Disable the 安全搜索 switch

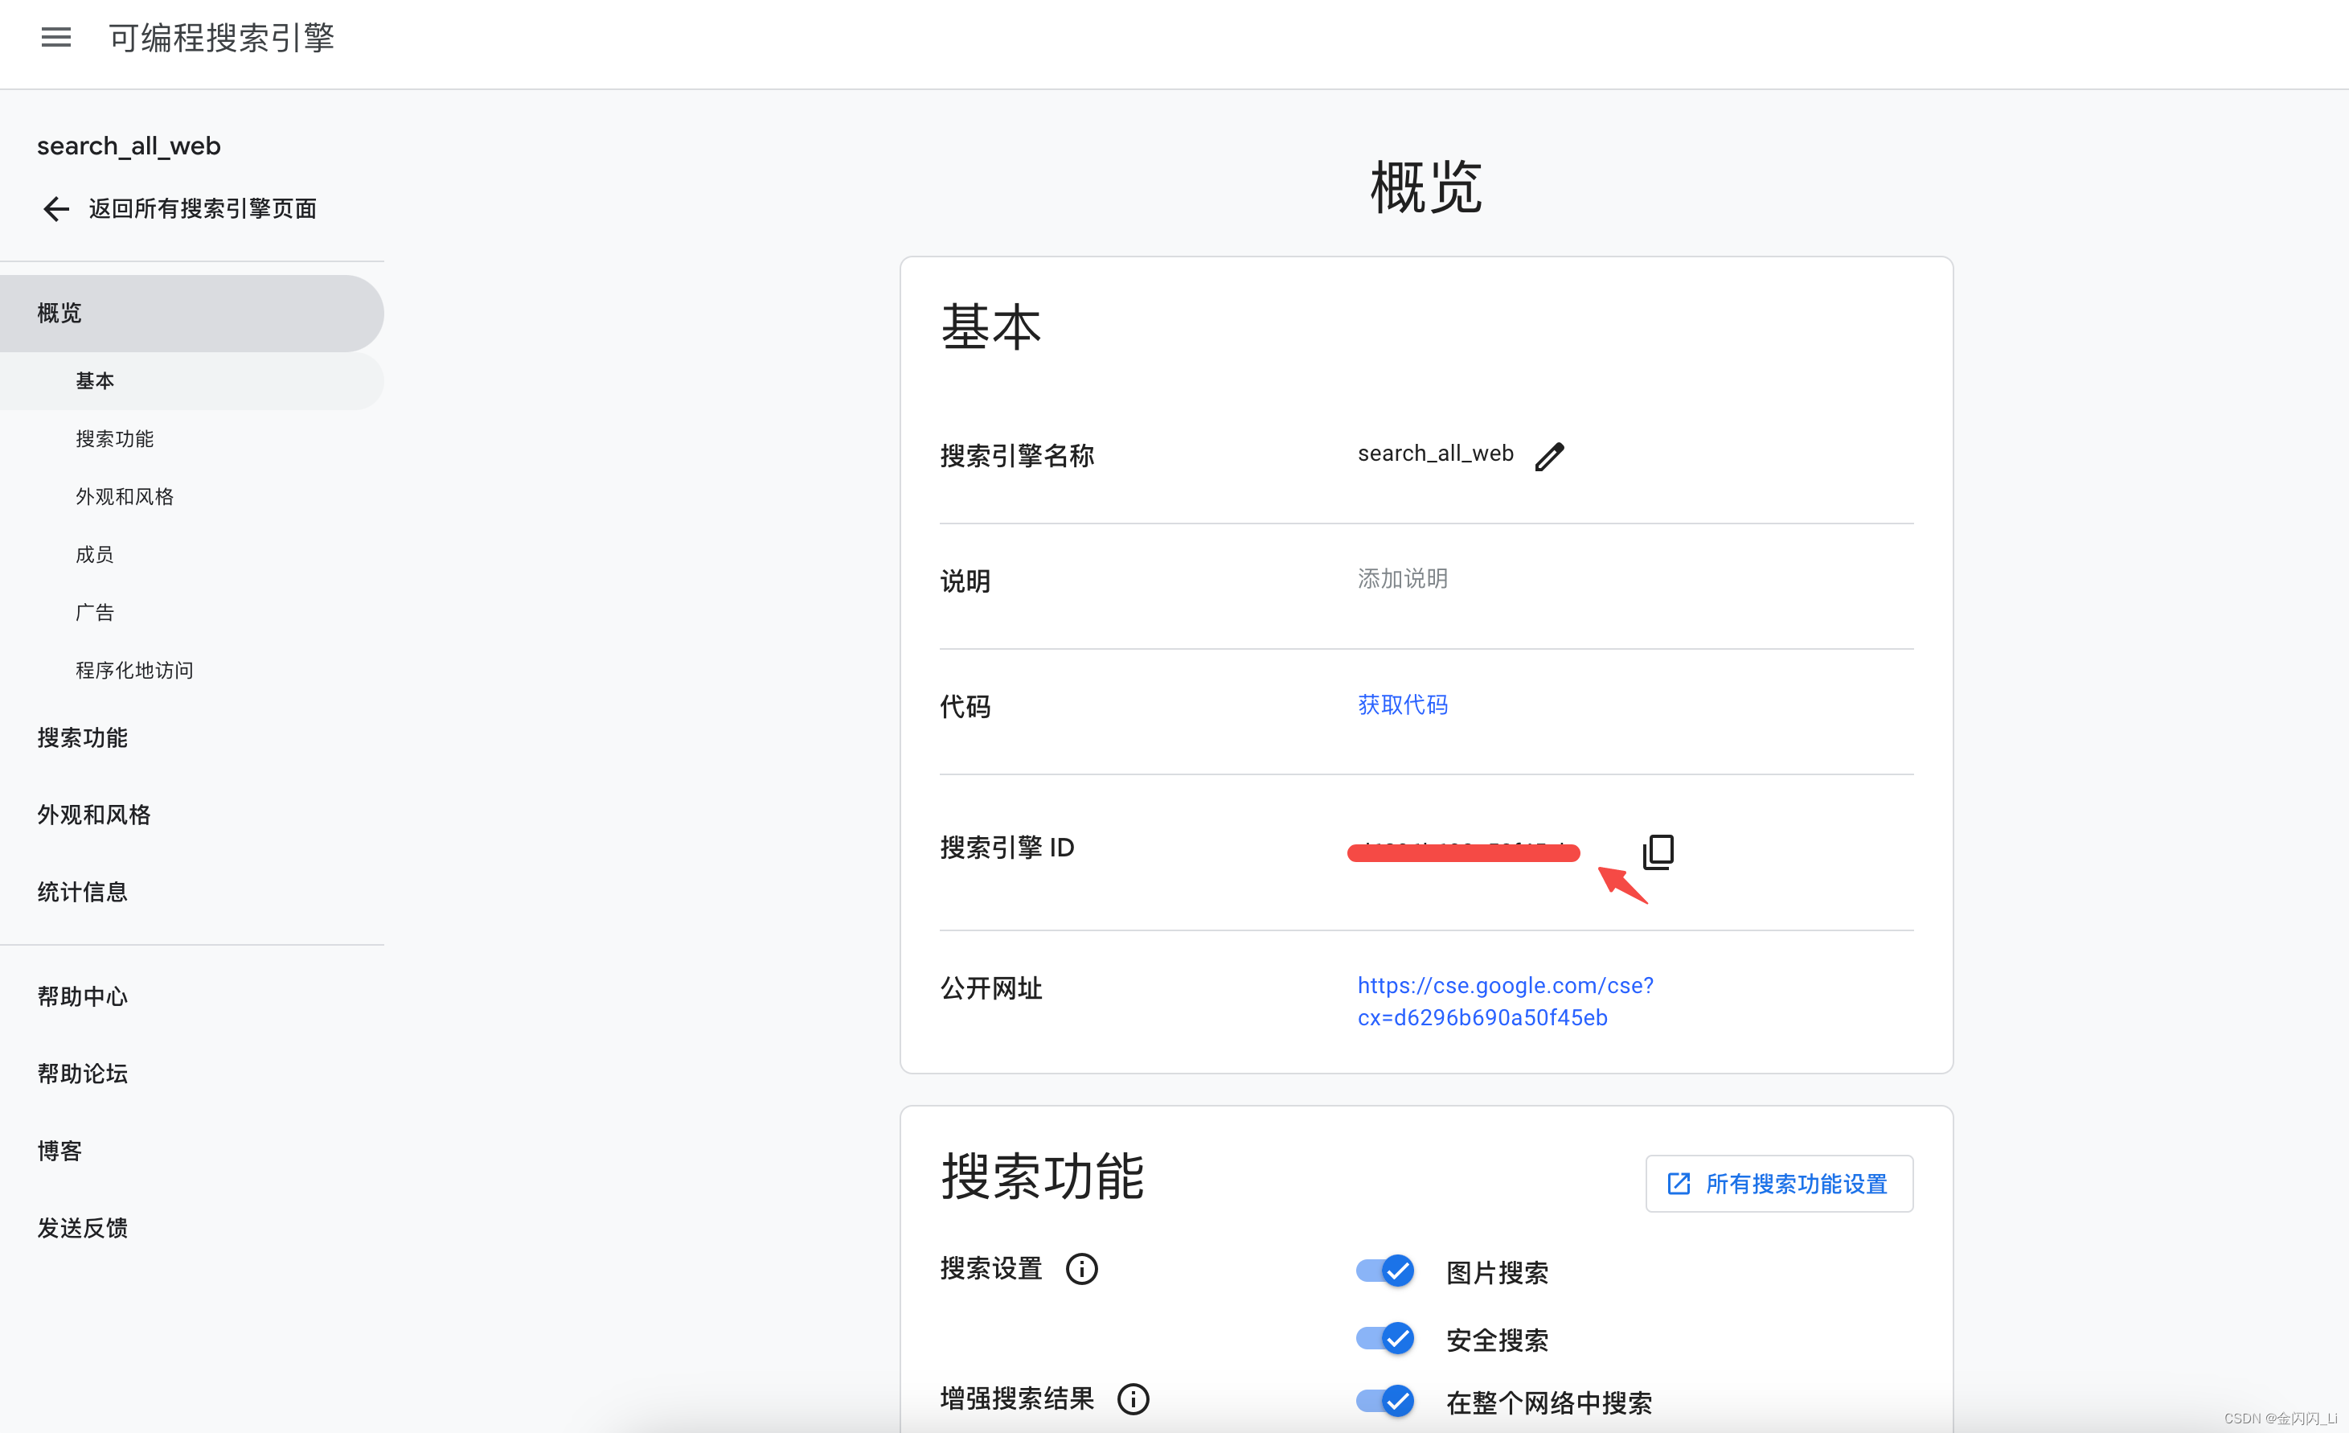1385,1339
